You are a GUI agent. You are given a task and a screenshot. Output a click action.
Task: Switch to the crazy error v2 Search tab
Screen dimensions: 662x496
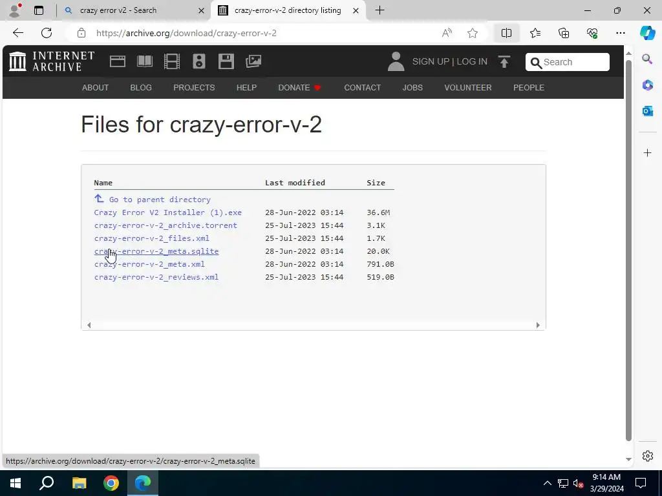(x=133, y=10)
